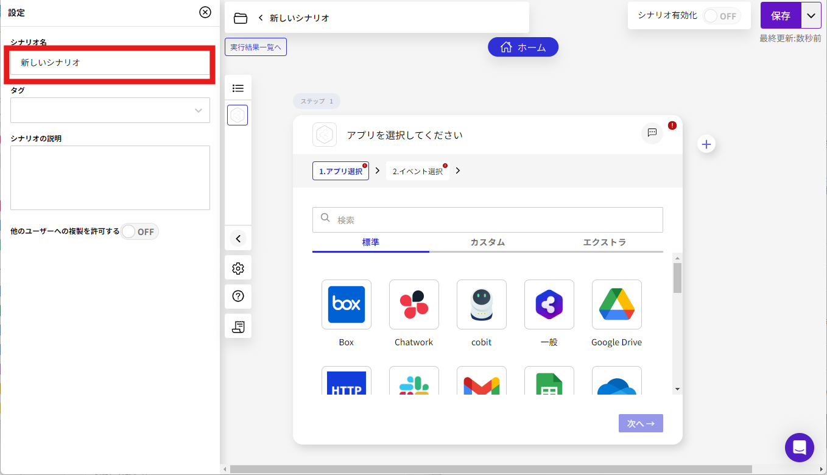Open the dropdown arrow beside 保存
The height and width of the screenshot is (475, 827).
(811, 16)
